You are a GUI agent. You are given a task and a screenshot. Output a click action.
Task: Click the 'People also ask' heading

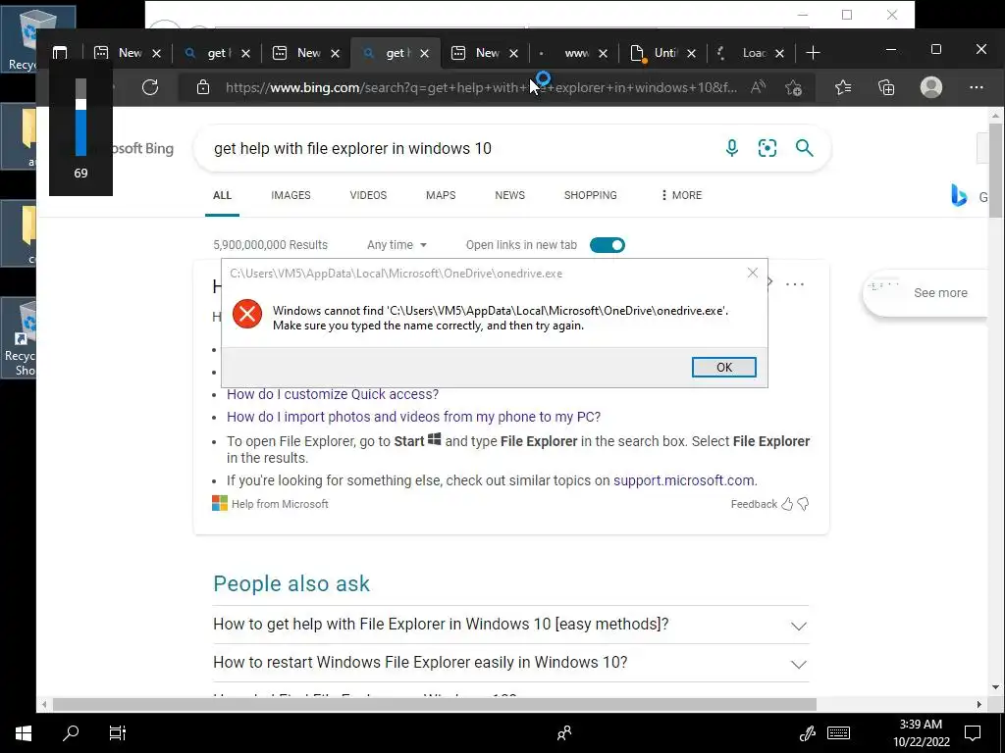tap(291, 584)
